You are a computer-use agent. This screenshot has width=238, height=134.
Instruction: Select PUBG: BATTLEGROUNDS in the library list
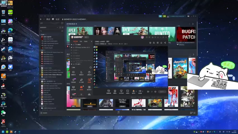pos(50,41)
